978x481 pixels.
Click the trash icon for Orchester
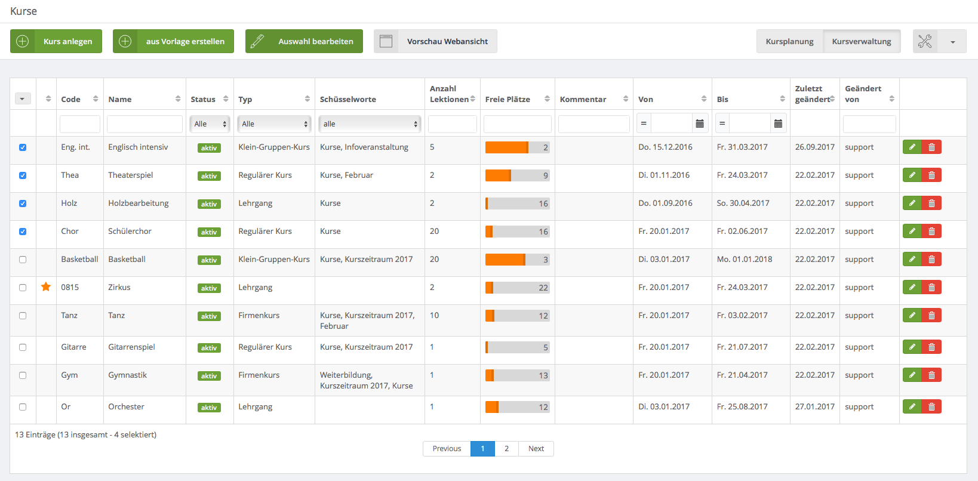pos(931,406)
